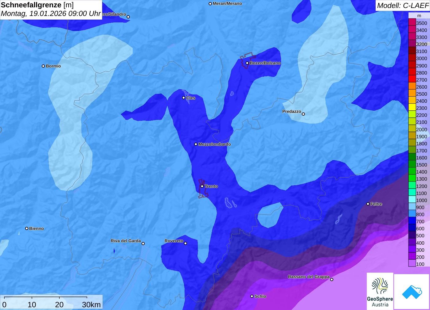Click the 2000 legend value label
430x310 pixels.
422,130
